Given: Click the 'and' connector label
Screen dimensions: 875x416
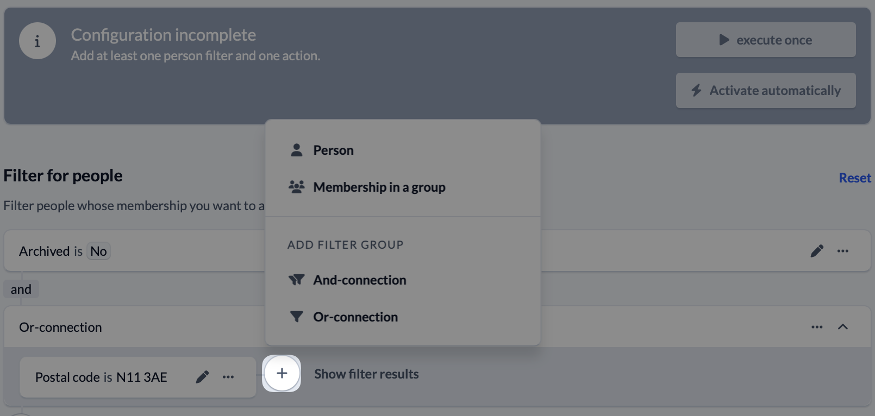Looking at the screenshot, I should coord(21,289).
